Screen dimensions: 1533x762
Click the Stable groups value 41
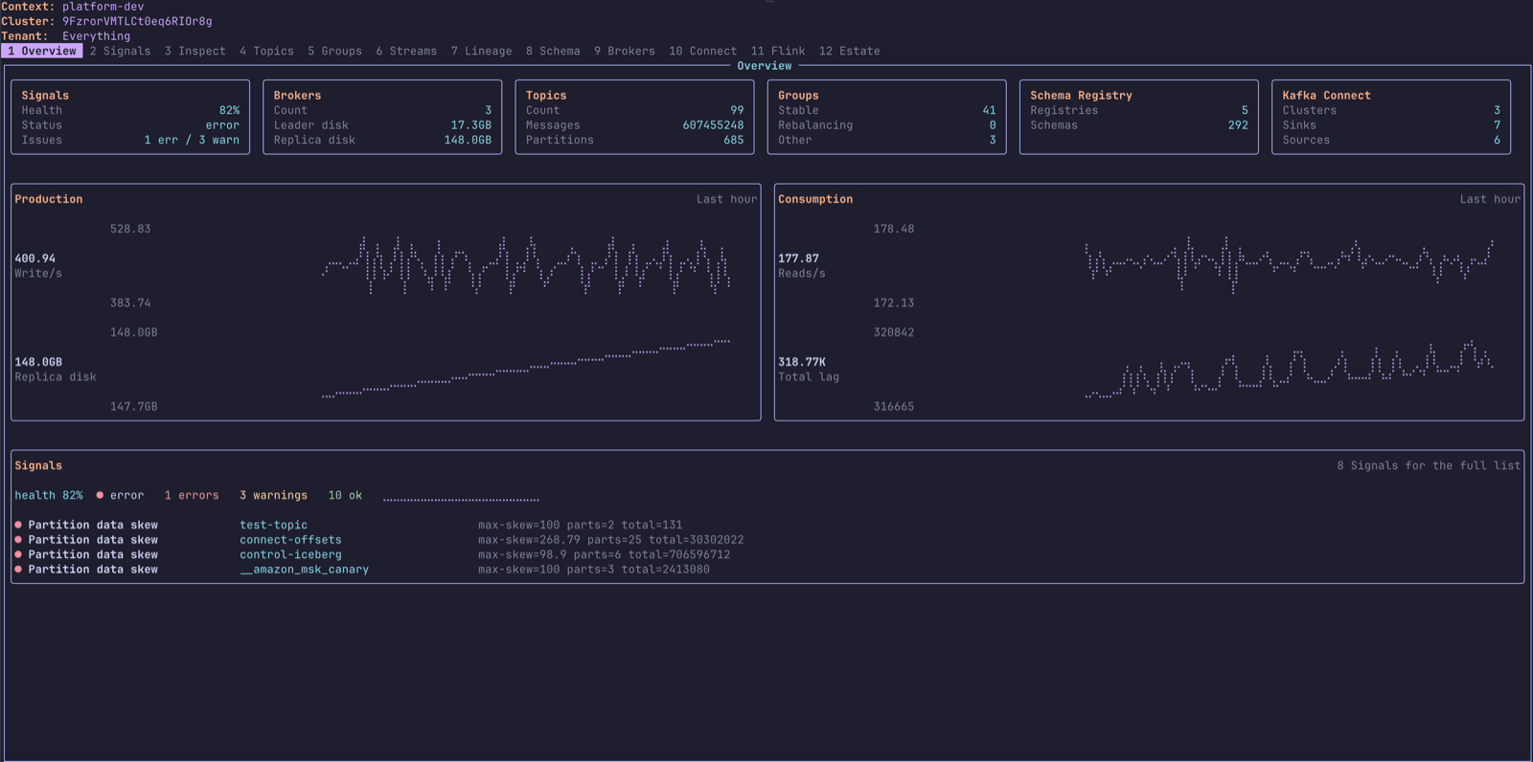click(x=989, y=110)
